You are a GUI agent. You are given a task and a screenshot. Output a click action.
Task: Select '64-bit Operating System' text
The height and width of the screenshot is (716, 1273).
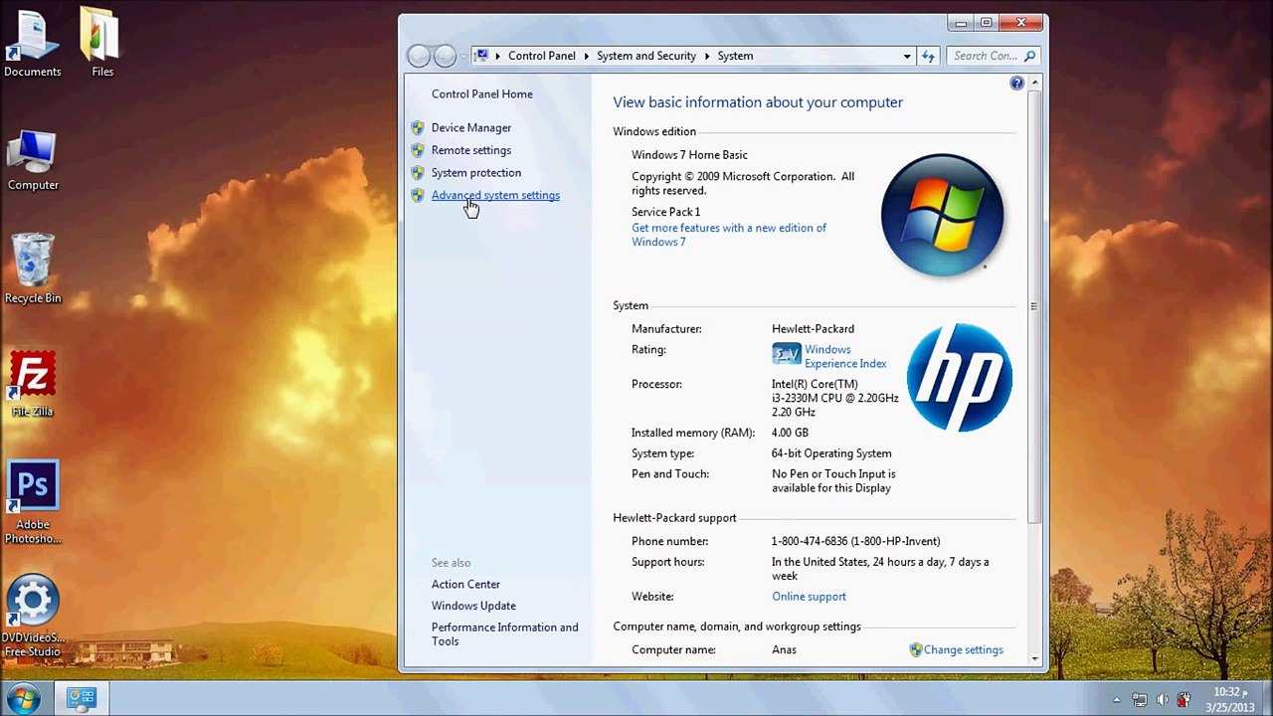[831, 453]
